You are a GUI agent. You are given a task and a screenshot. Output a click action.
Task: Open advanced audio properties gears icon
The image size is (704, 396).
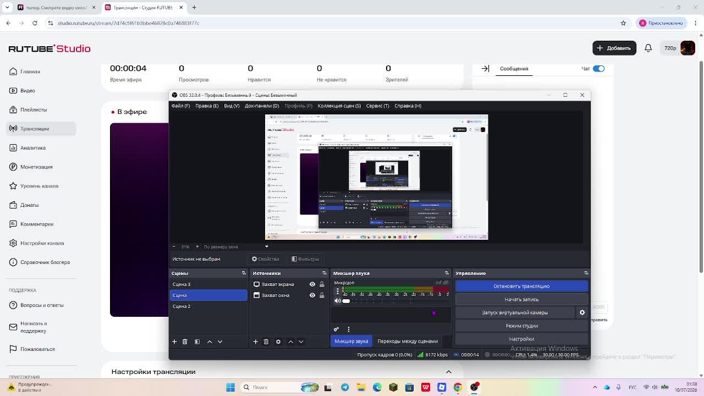click(x=336, y=329)
